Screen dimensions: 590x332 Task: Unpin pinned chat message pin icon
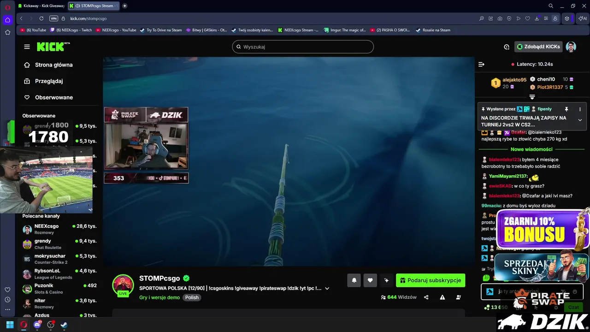(566, 109)
